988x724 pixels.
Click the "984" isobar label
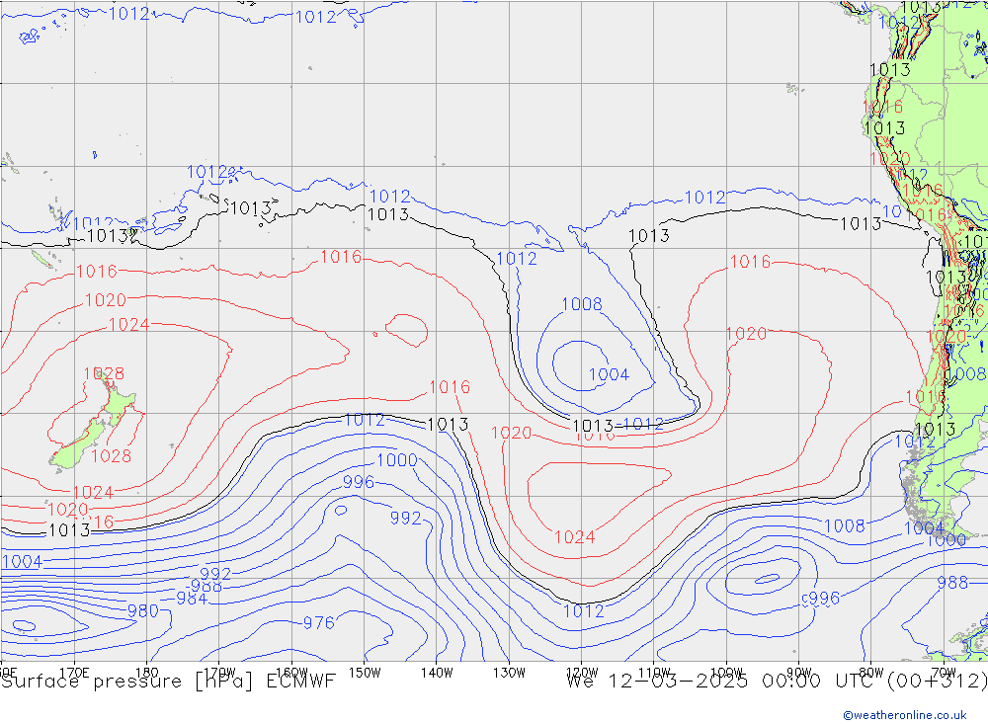pyautogui.click(x=192, y=598)
